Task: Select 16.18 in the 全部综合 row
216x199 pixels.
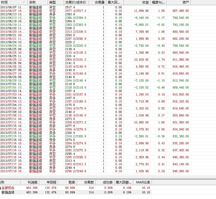Action: (146, 188)
